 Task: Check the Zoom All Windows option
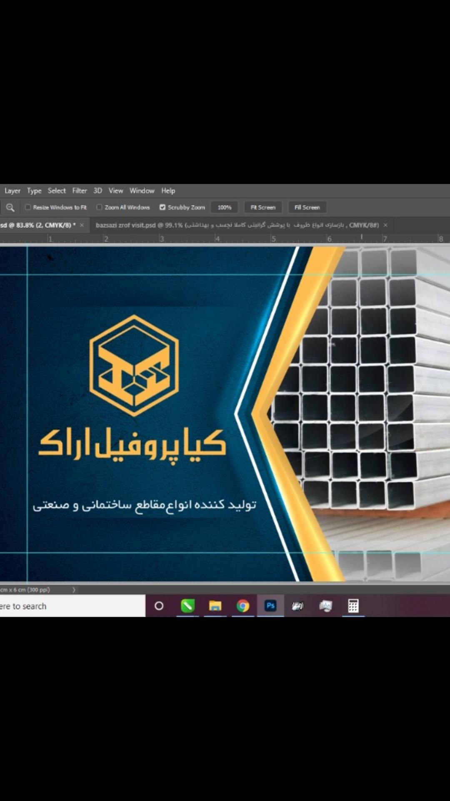(99, 207)
